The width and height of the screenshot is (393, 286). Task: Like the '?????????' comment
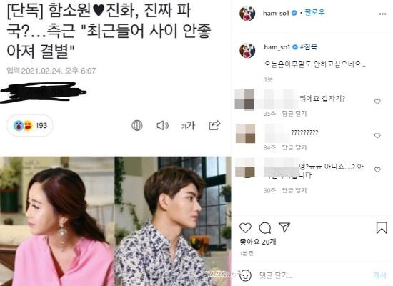pyautogui.click(x=377, y=136)
